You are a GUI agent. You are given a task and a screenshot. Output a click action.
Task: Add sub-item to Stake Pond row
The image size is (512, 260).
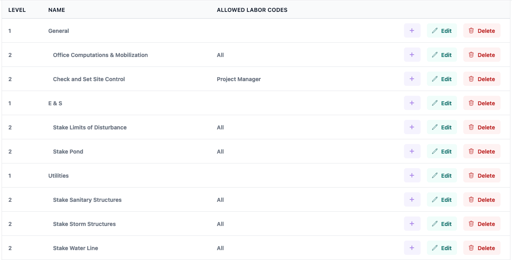pos(412,152)
